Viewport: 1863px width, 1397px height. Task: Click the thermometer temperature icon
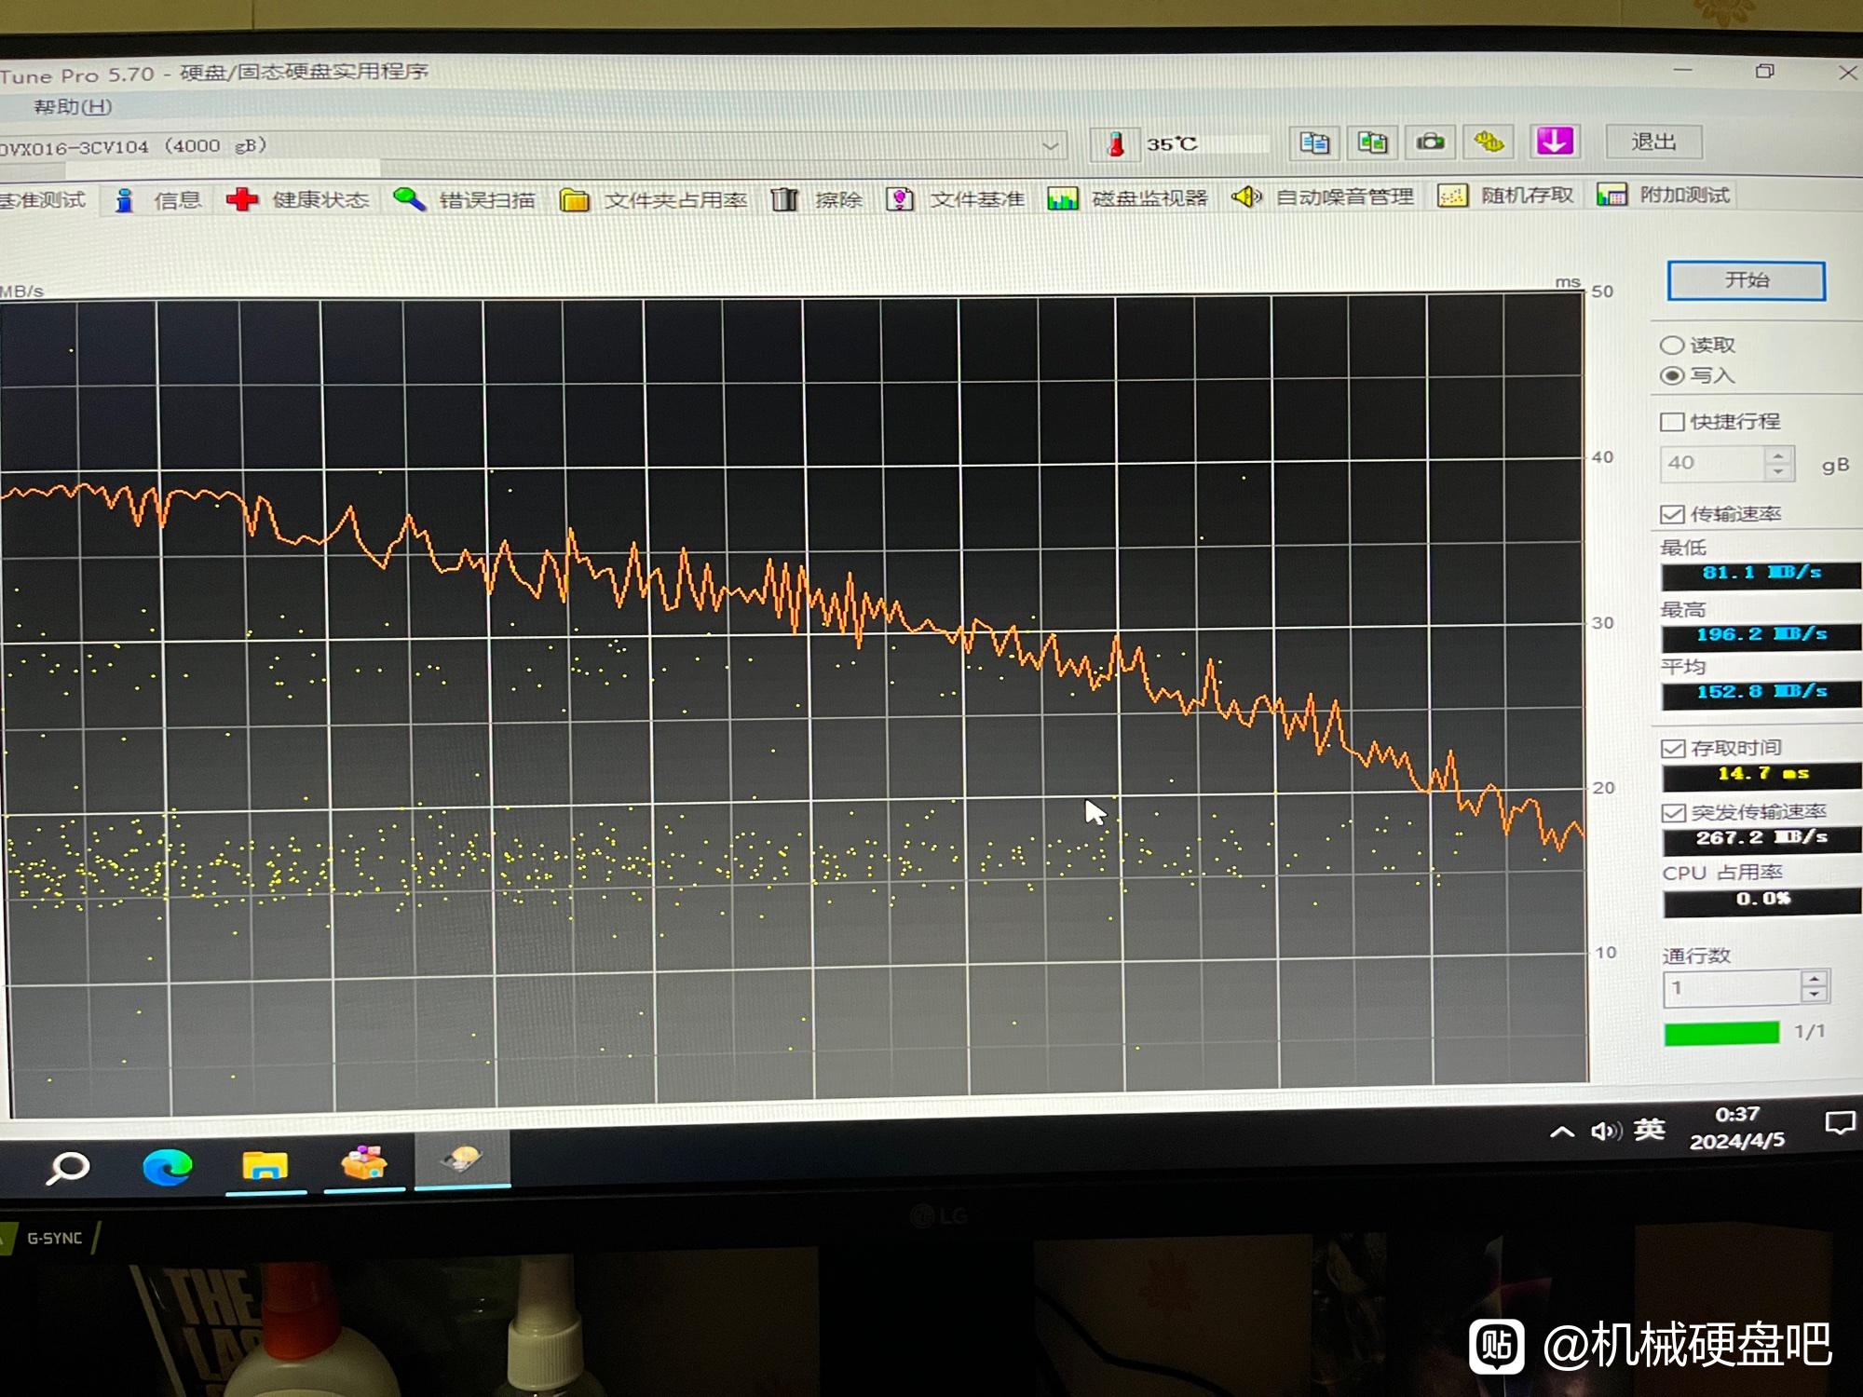[1115, 144]
